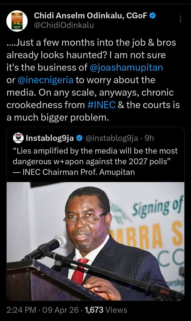Click the Instablog9ja account name
Viewport: 191px width, 321px height.
coord(50,138)
